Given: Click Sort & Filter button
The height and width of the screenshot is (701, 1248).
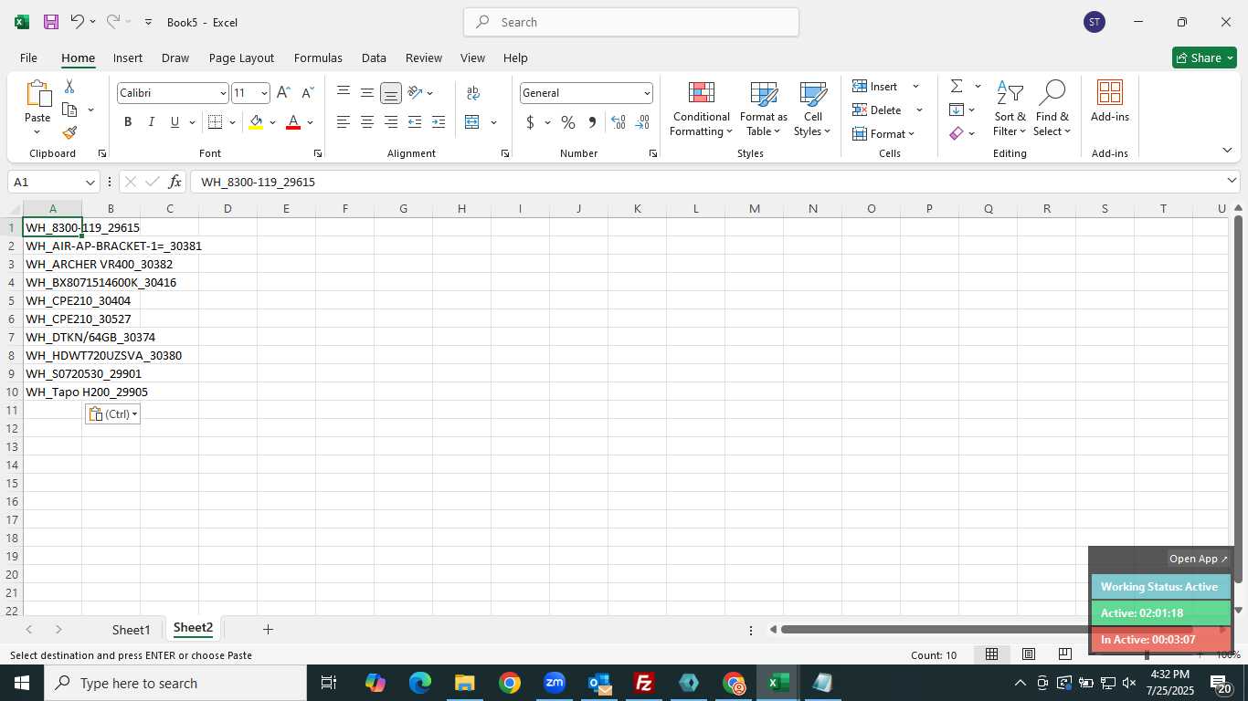Looking at the screenshot, I should [x=1010, y=110].
